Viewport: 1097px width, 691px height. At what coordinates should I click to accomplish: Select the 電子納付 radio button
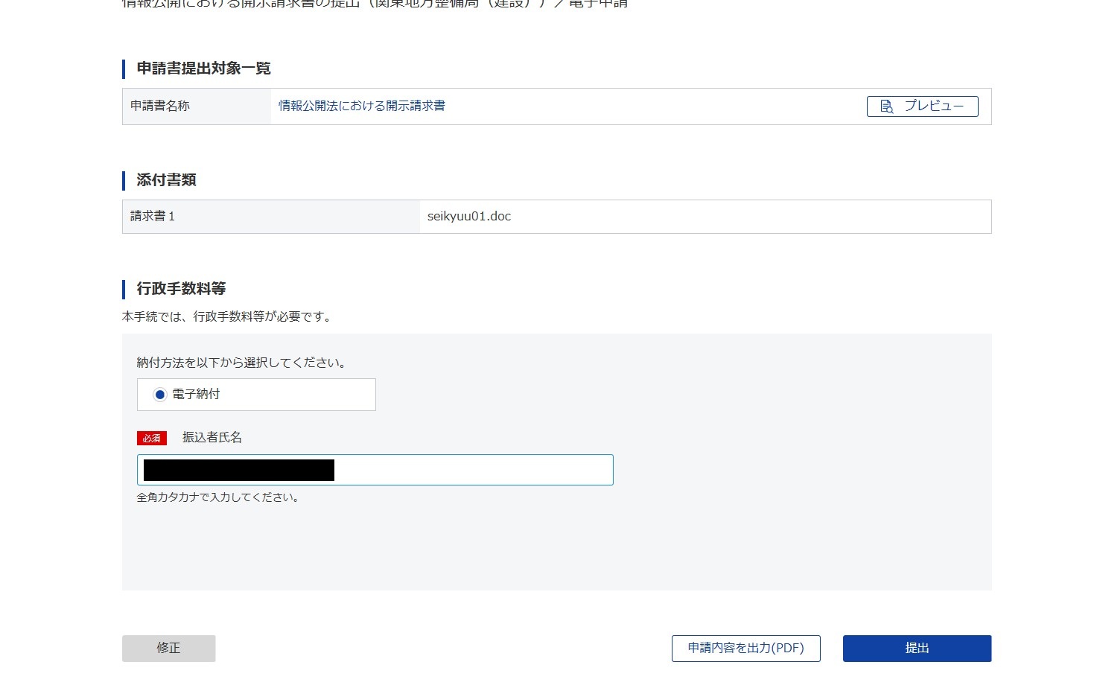tap(160, 395)
